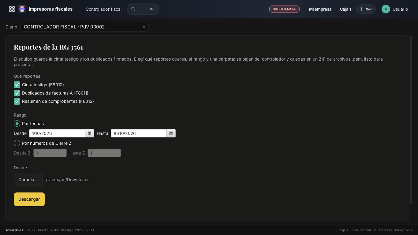The width and height of the screenshot is (418, 235).
Task: Click the Mi empresa company selector
Action: pyautogui.click(x=320, y=9)
